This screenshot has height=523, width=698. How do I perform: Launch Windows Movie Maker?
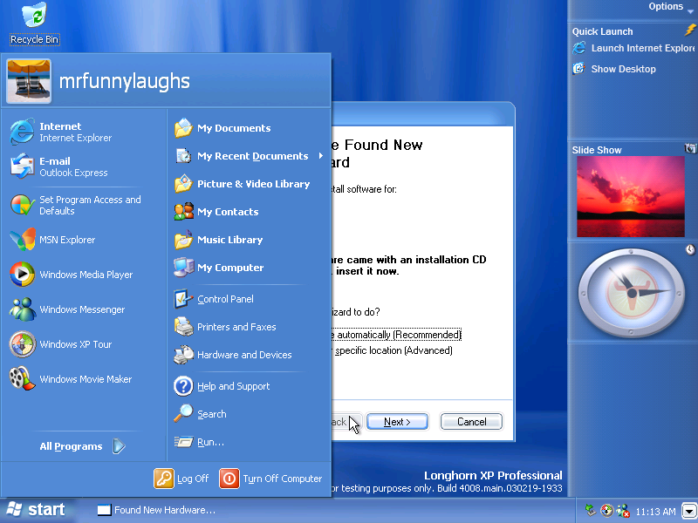(x=85, y=379)
